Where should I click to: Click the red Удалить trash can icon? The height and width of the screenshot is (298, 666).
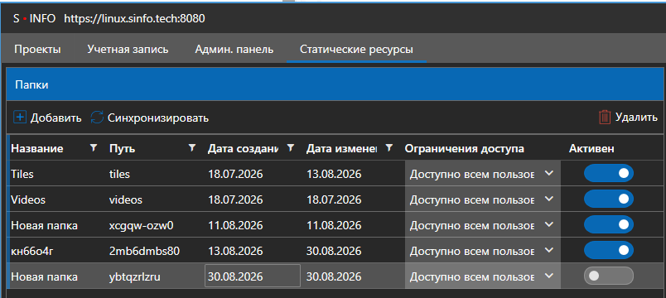tap(605, 118)
